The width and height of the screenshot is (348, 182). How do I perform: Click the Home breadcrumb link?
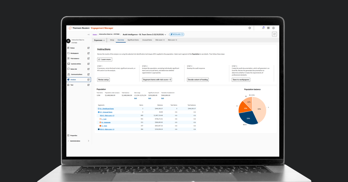point(95,34)
